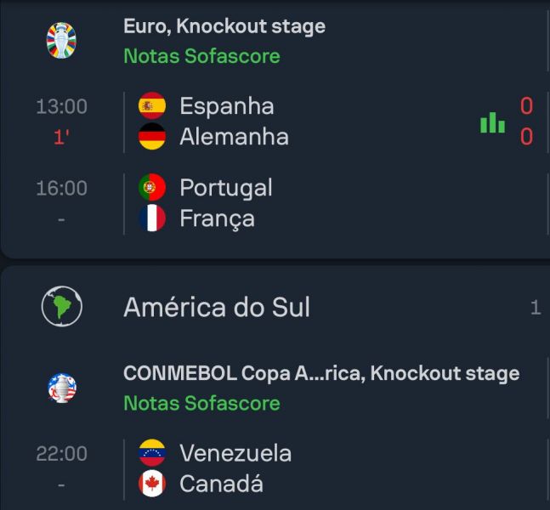Click the Euro tournament logo icon
The image size is (550, 510).
[61, 41]
